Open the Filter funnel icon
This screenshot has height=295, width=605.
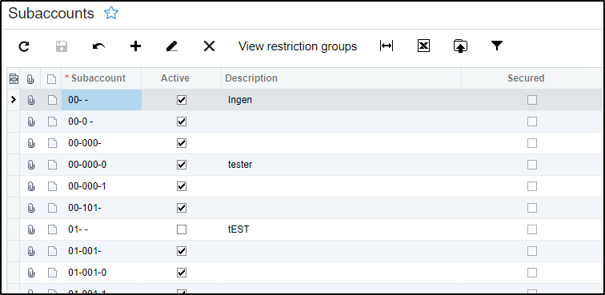click(497, 46)
